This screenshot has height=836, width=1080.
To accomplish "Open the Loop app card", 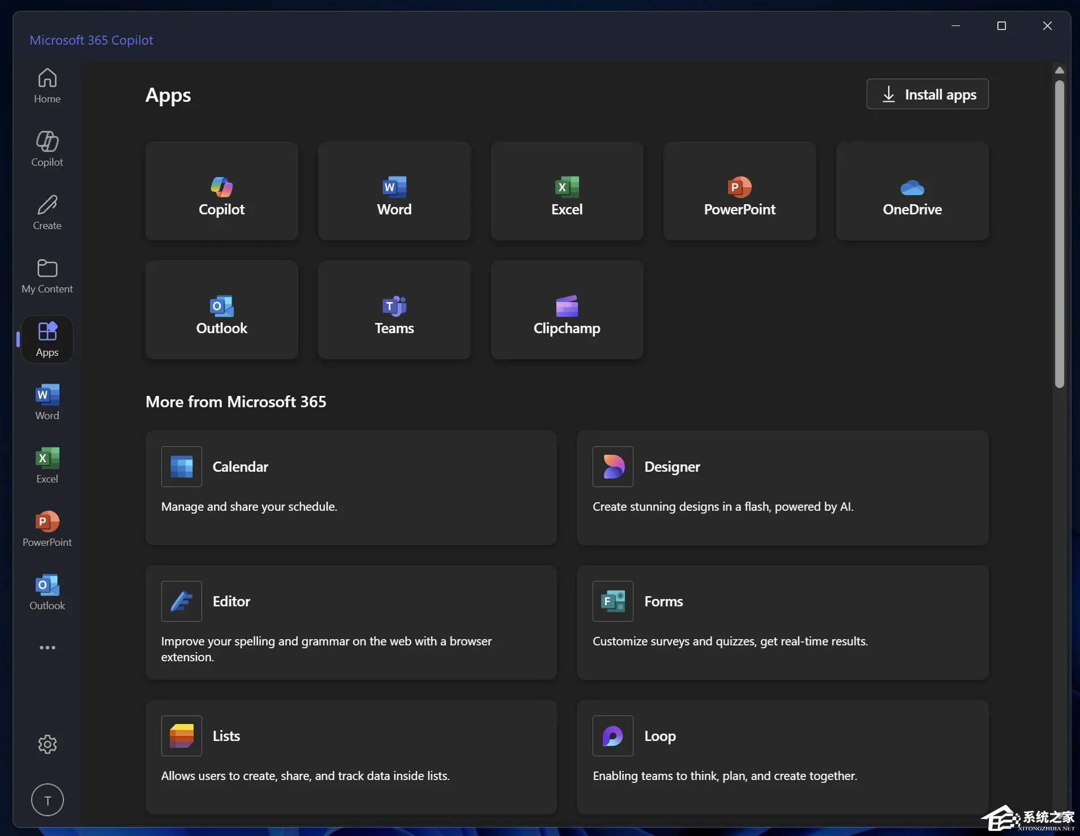I will pos(782,757).
